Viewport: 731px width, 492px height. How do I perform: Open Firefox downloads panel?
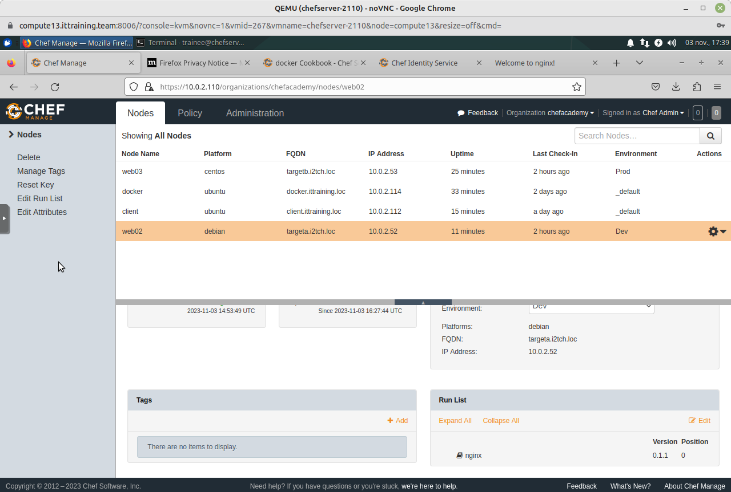point(676,87)
